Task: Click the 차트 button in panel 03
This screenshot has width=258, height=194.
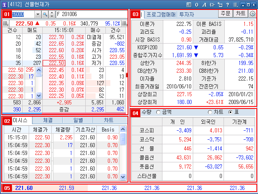Action: tap(240, 14)
